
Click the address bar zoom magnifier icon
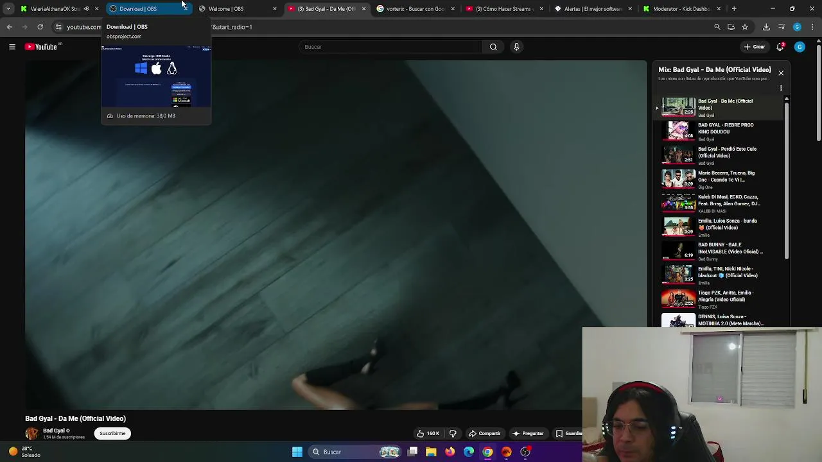click(x=717, y=27)
